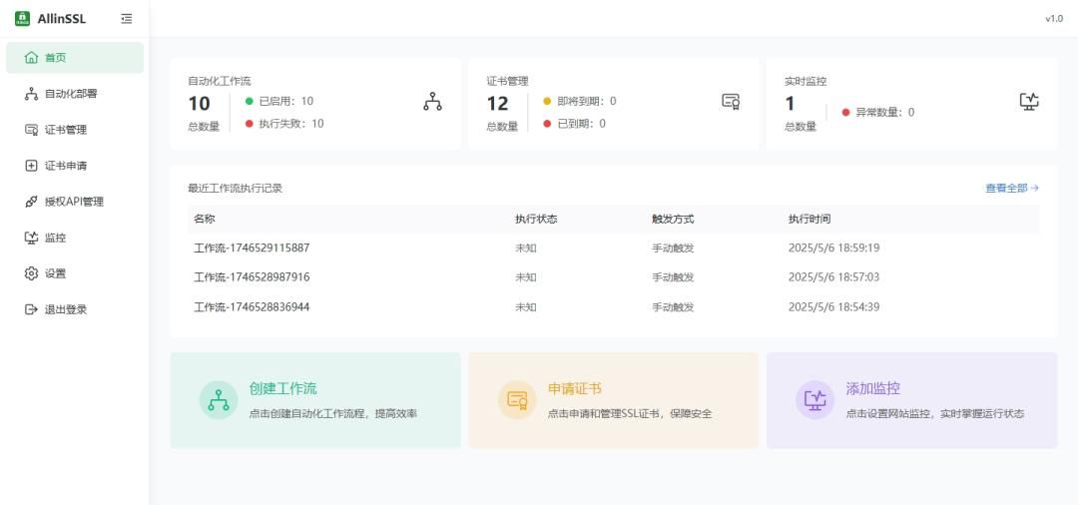
Task: Click the plus-box icon next to 证书申请
Action: point(31,166)
